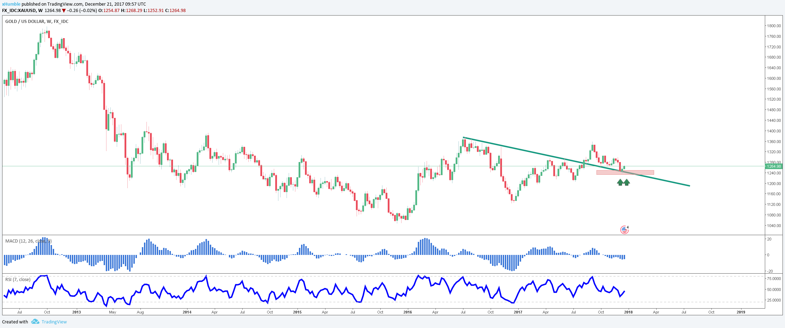Click the 1200.00 price axis label
The image size is (785, 328).
point(774,184)
